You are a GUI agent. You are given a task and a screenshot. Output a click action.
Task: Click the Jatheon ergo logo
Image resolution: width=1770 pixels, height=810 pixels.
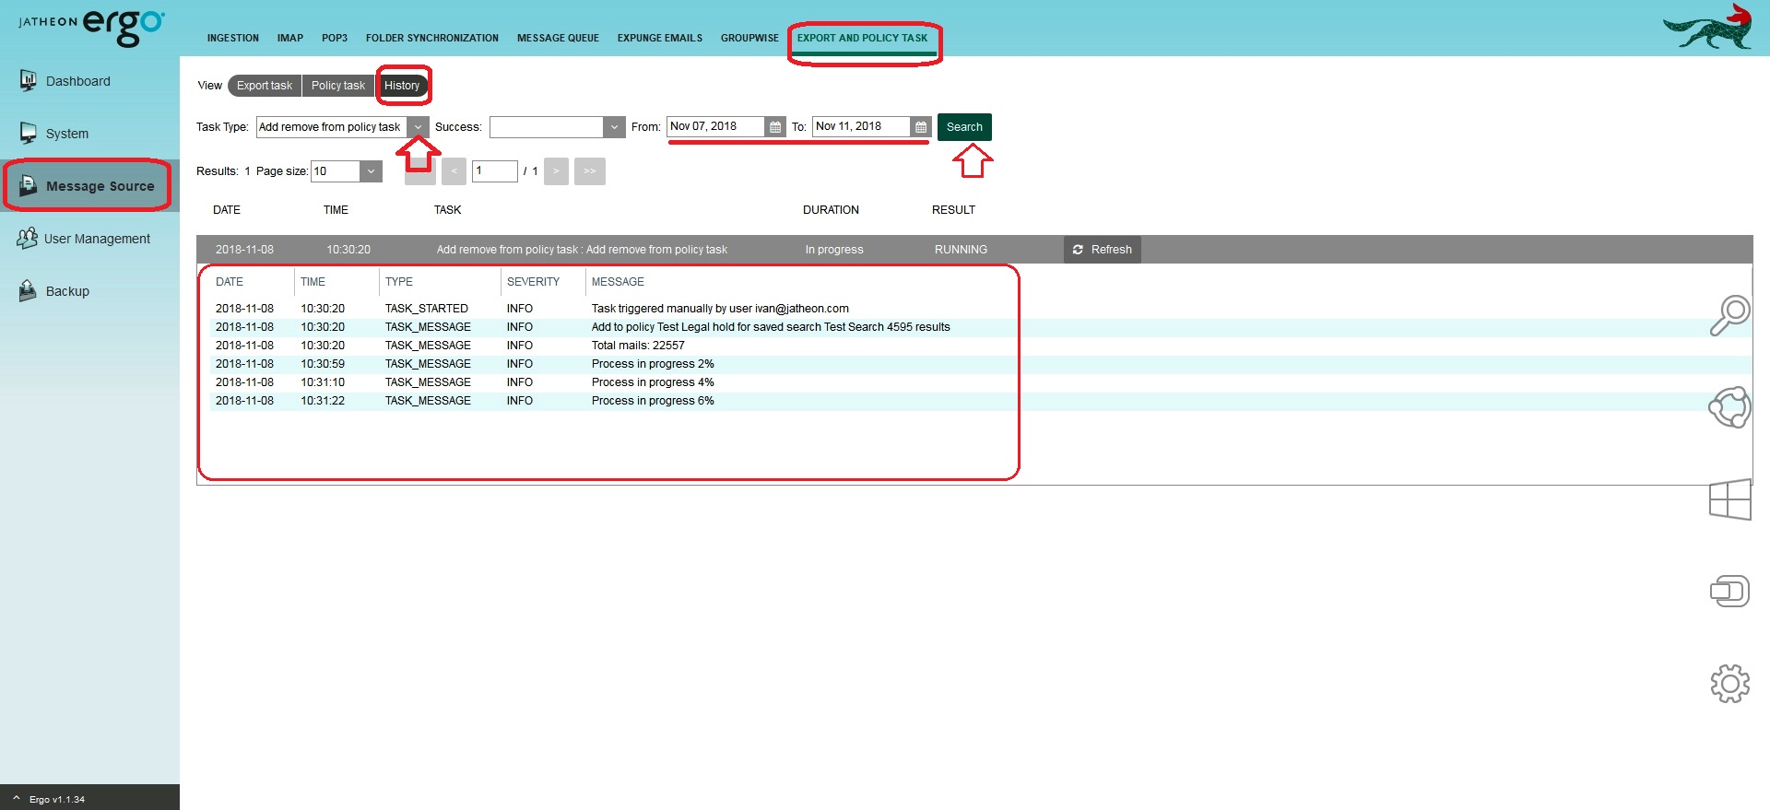click(91, 27)
